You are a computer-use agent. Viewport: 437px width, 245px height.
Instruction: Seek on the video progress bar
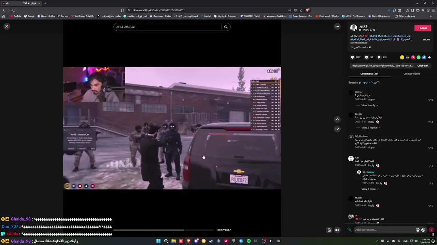(164, 230)
